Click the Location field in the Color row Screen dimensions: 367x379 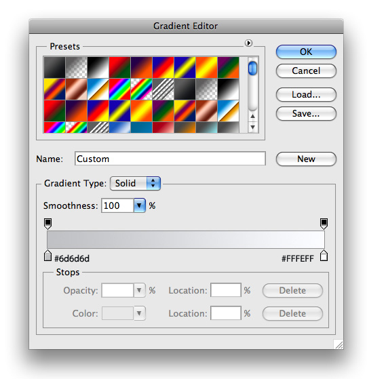[x=226, y=313]
